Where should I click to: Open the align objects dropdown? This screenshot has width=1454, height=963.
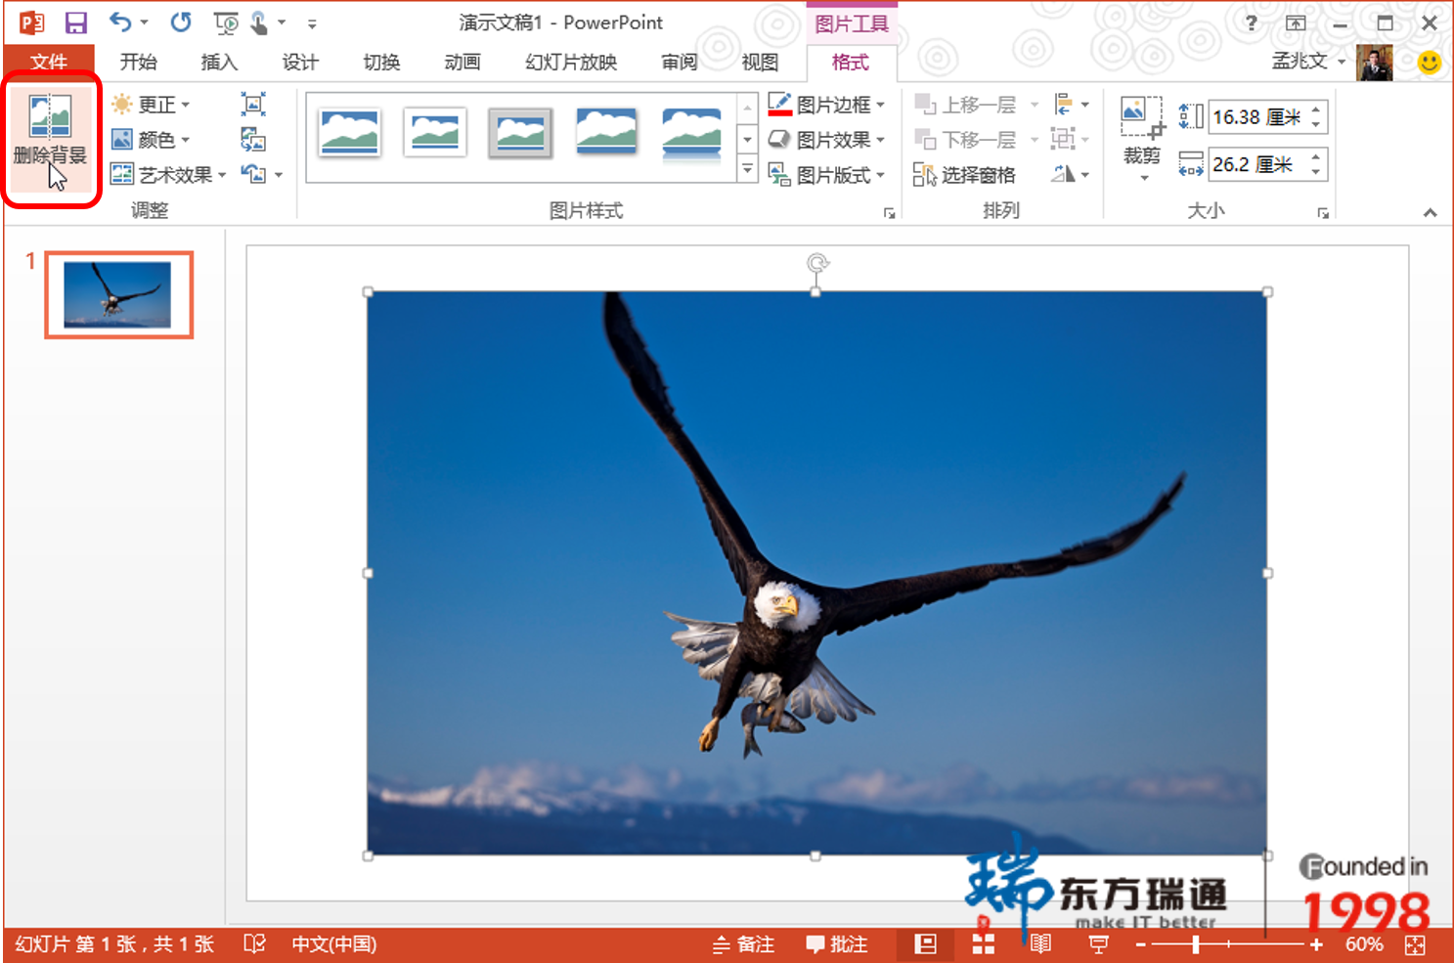pos(1072,104)
